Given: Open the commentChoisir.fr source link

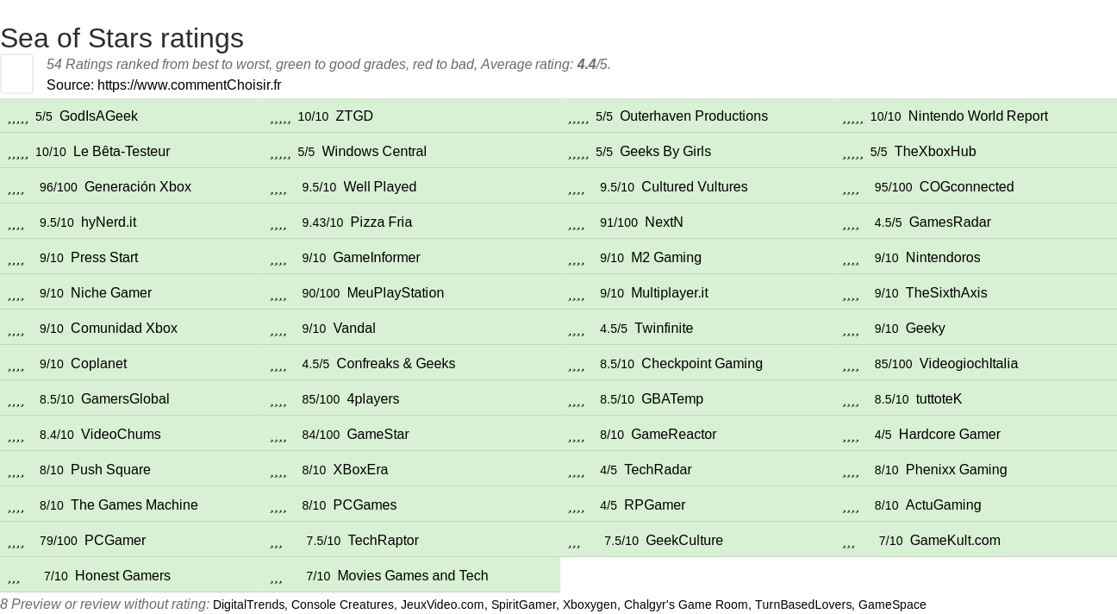Looking at the screenshot, I should pyautogui.click(x=189, y=85).
